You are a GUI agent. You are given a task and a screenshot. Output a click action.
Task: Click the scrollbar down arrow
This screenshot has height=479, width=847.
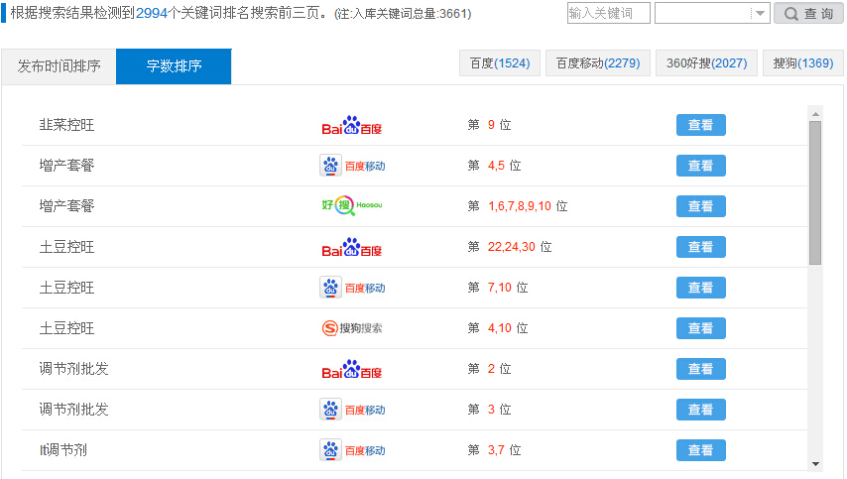815,464
